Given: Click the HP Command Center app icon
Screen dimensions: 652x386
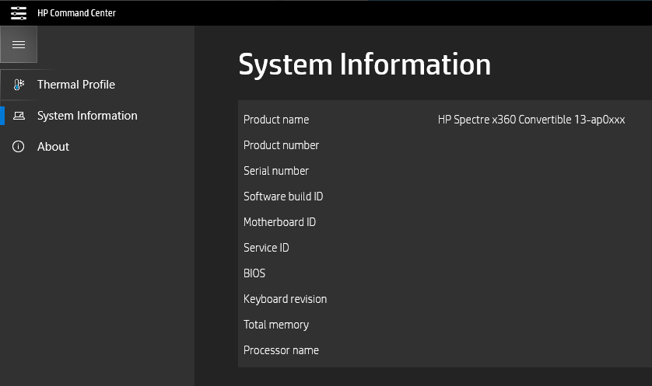Looking at the screenshot, I should coord(19,13).
